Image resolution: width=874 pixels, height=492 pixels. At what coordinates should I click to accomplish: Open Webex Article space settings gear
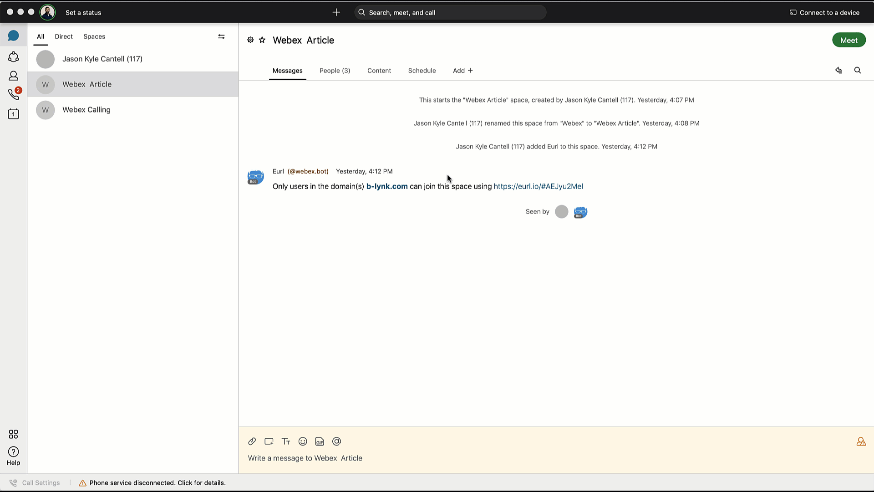point(250,40)
